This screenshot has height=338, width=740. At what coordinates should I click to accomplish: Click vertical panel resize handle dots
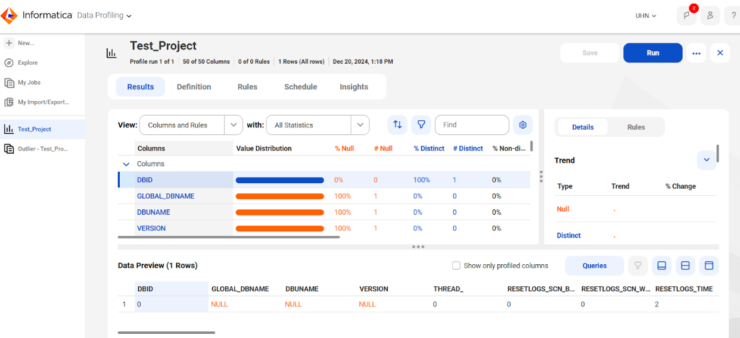pyautogui.click(x=541, y=176)
